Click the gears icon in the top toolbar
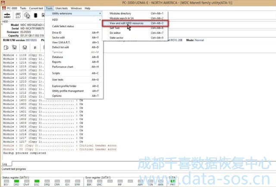 [27, 16]
